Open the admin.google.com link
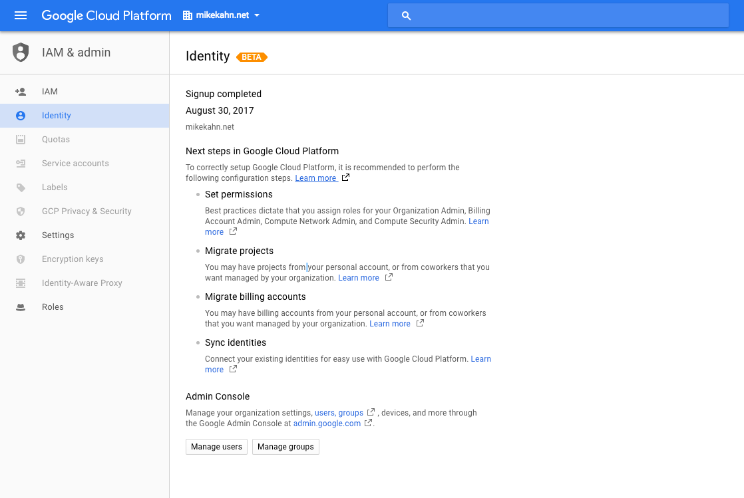The height and width of the screenshot is (498, 744). tap(327, 424)
